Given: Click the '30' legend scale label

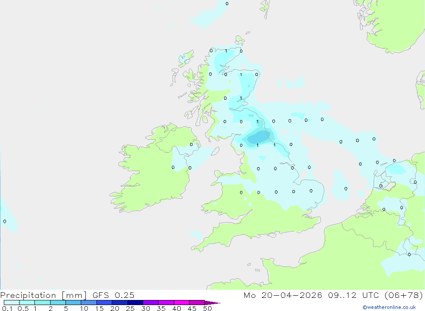Looking at the screenshot, I should tap(145, 308).
